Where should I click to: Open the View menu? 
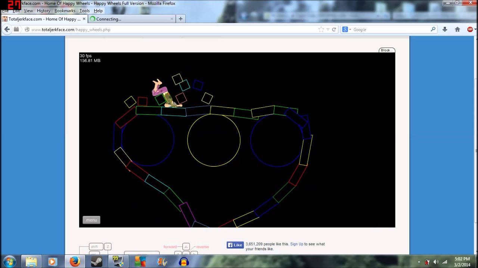click(x=28, y=11)
